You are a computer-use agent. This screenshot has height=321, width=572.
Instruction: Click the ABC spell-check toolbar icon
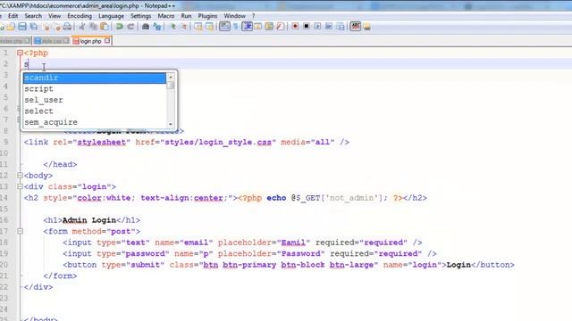pos(356,26)
